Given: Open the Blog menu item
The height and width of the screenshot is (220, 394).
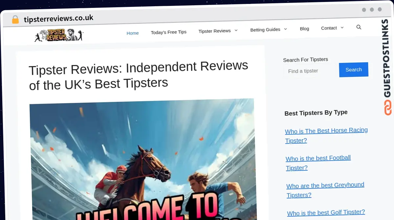Looking at the screenshot, I should tap(304, 29).
